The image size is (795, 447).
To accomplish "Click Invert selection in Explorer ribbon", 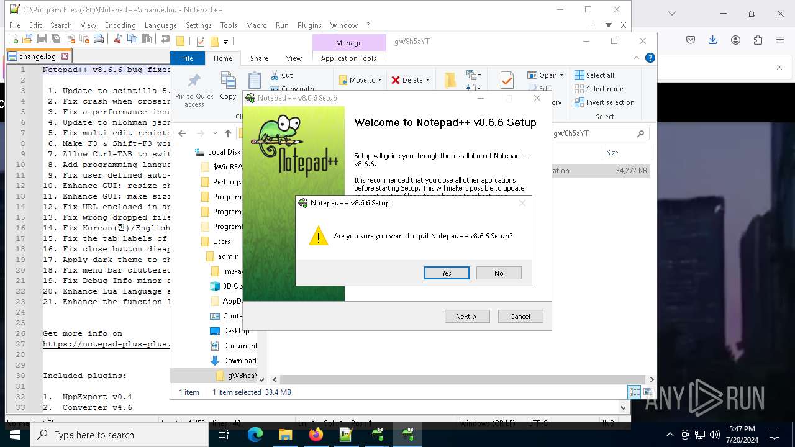I will click(604, 102).
